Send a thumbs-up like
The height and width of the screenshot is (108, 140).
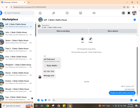tap(136, 100)
